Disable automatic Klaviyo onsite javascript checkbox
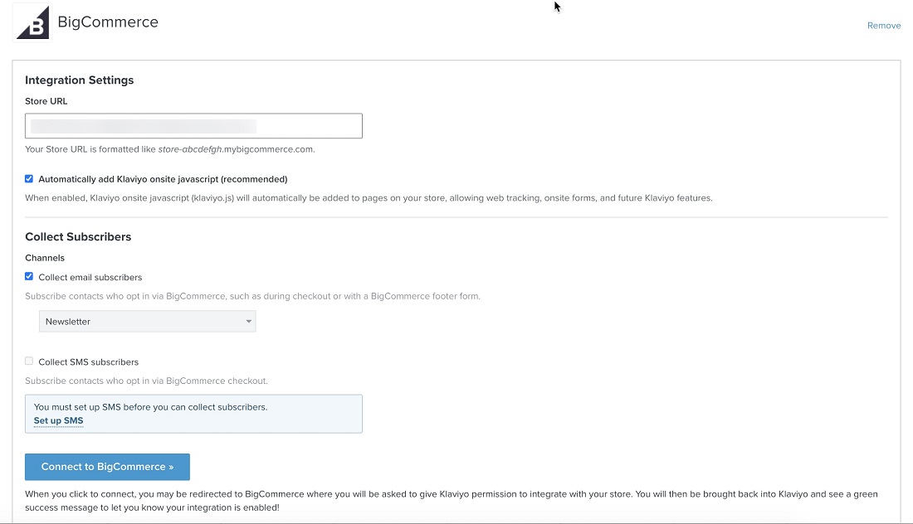Image resolution: width=913 pixels, height=524 pixels. point(29,179)
